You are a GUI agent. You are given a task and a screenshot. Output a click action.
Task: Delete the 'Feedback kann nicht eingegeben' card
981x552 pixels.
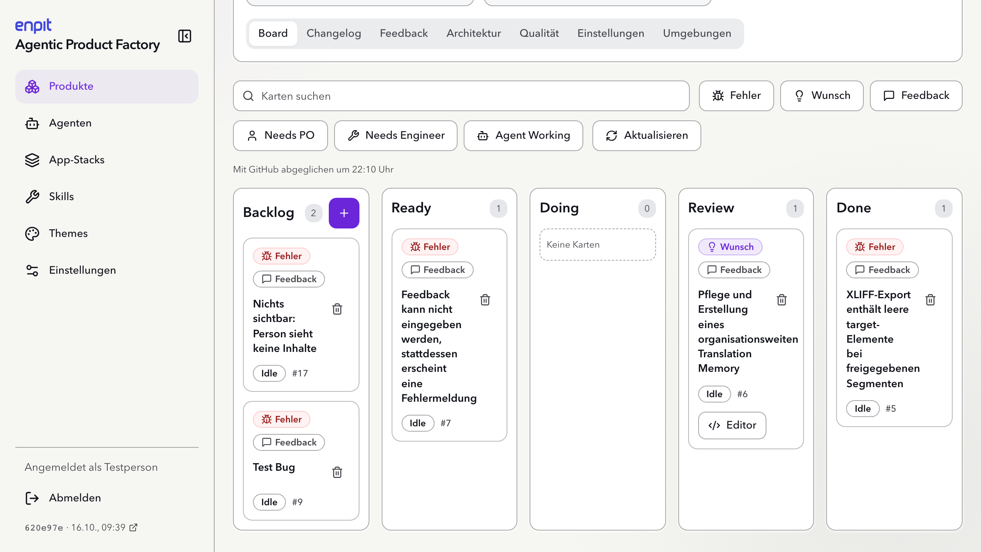click(485, 300)
